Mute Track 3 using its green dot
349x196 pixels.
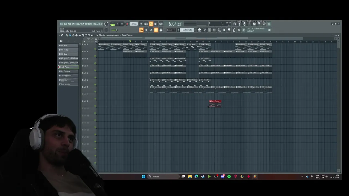[x=95, y=63]
